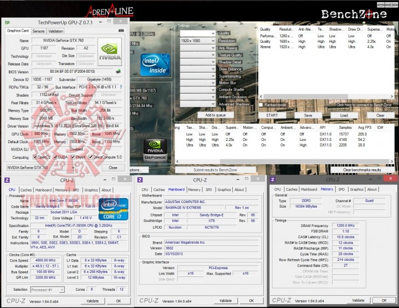This screenshot has width=399, height=308.
Task: Click the Samples column header
Action: pyautogui.click(x=345, y=128)
